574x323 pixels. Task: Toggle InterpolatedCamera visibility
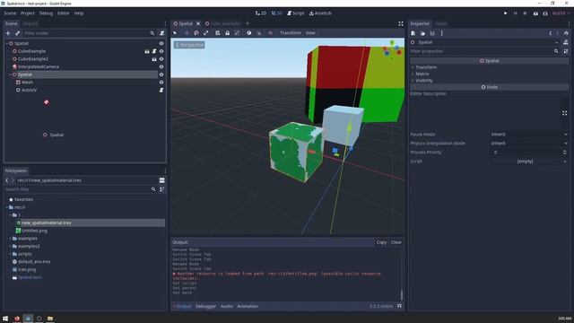pos(161,66)
